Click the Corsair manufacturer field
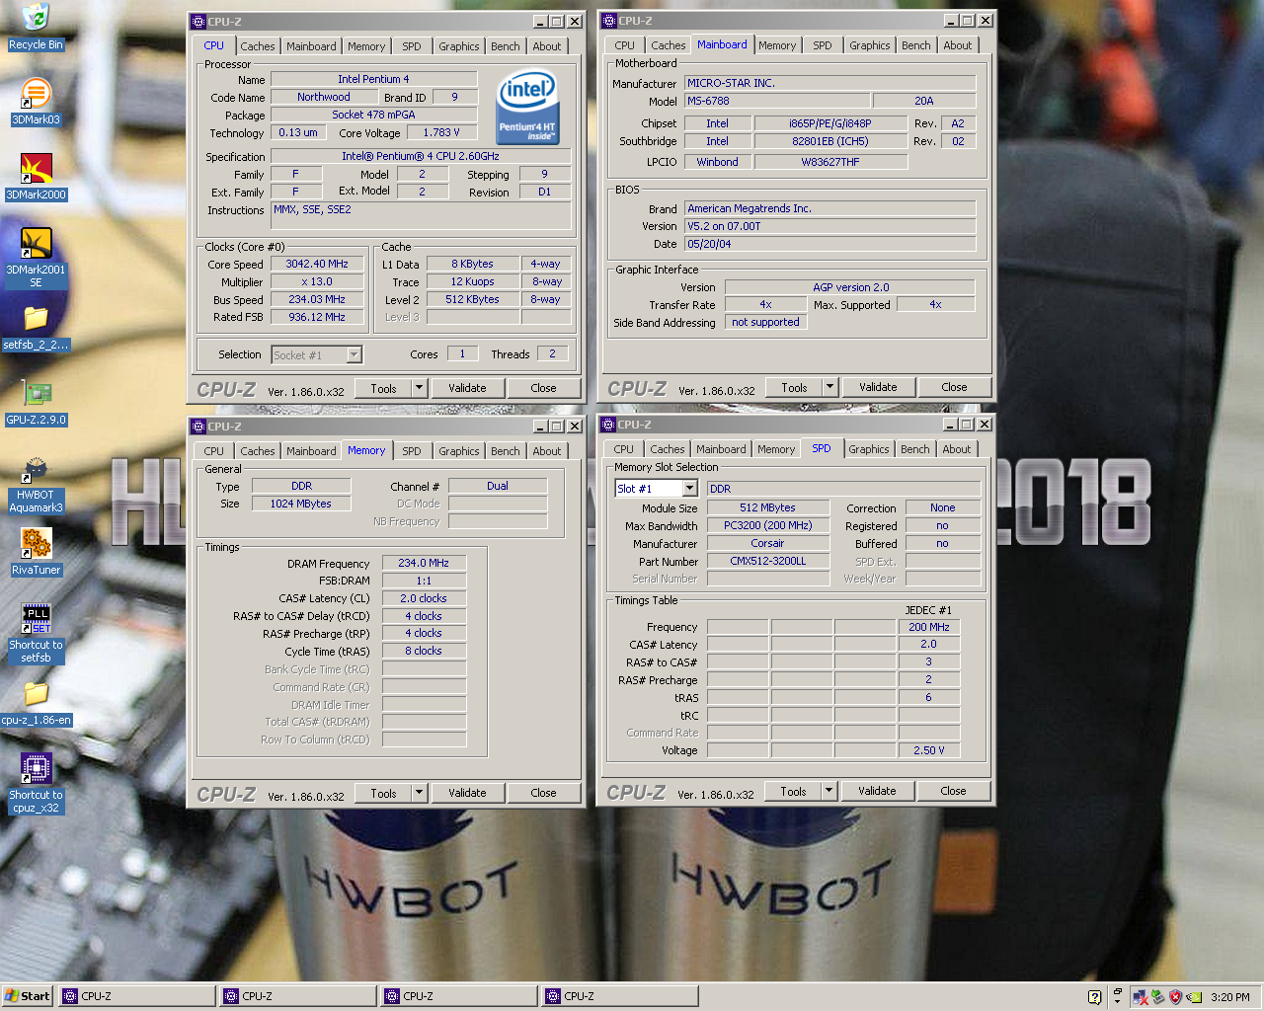This screenshot has height=1011, width=1264. pos(768,543)
